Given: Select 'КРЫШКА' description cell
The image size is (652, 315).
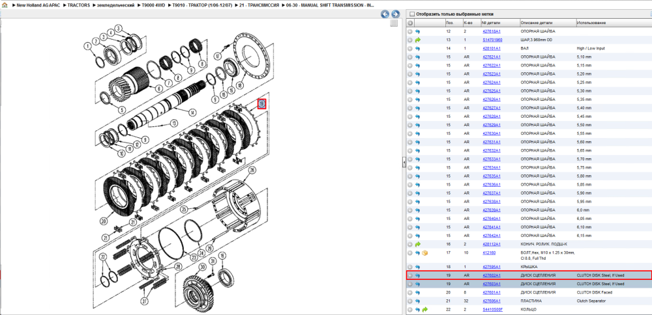Looking at the screenshot, I should [529, 267].
